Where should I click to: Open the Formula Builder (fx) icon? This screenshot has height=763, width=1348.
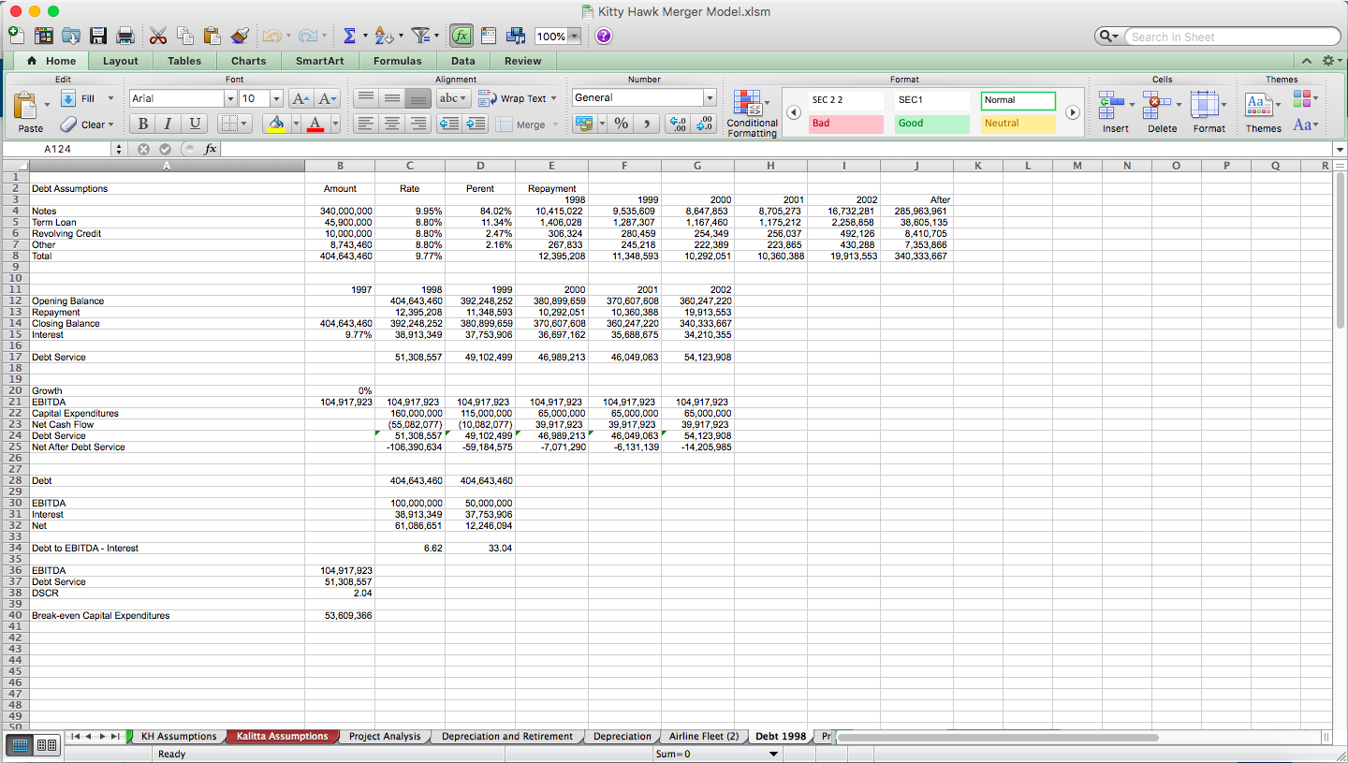point(460,35)
